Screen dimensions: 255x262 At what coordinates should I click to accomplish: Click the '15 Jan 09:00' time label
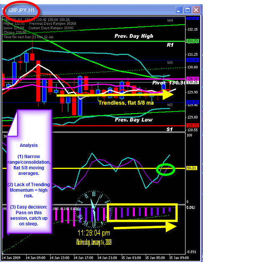[x=179, y=258]
